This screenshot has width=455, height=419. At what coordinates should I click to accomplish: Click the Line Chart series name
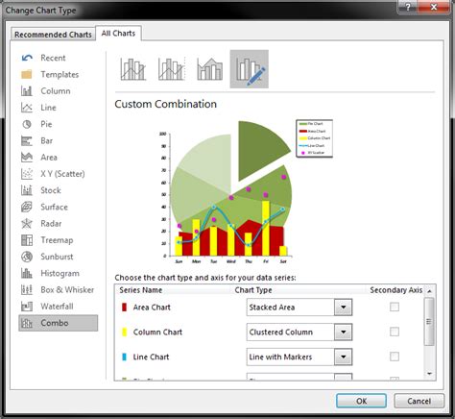[151, 357]
